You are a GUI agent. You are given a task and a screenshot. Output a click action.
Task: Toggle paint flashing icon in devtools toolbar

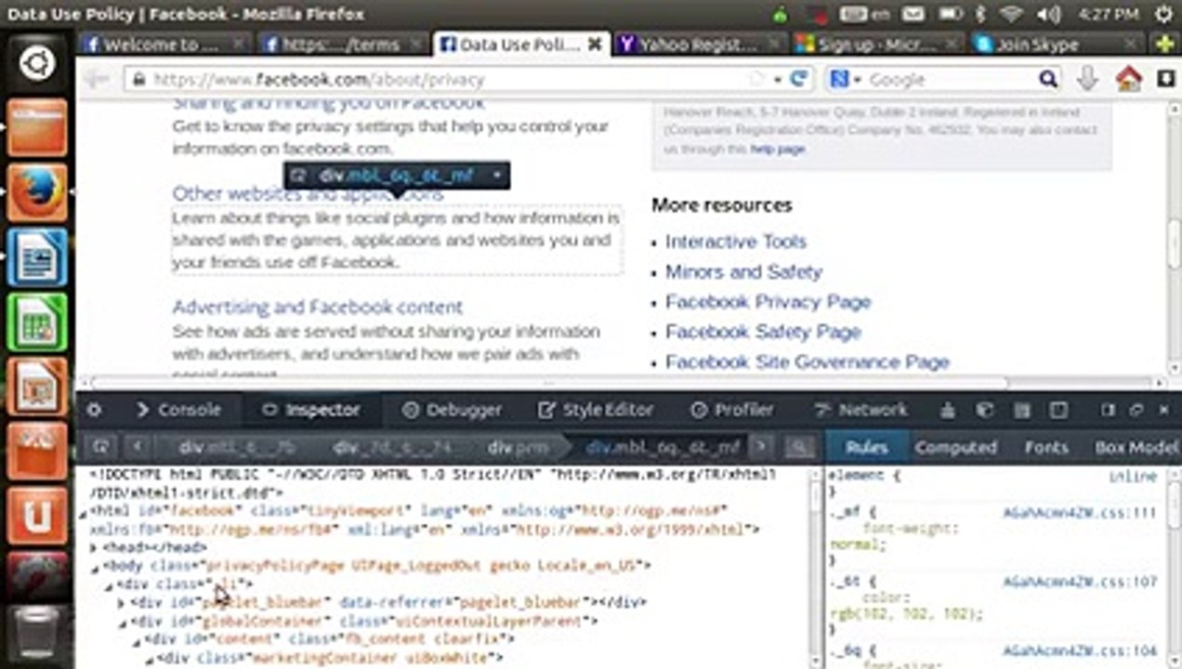tap(947, 410)
